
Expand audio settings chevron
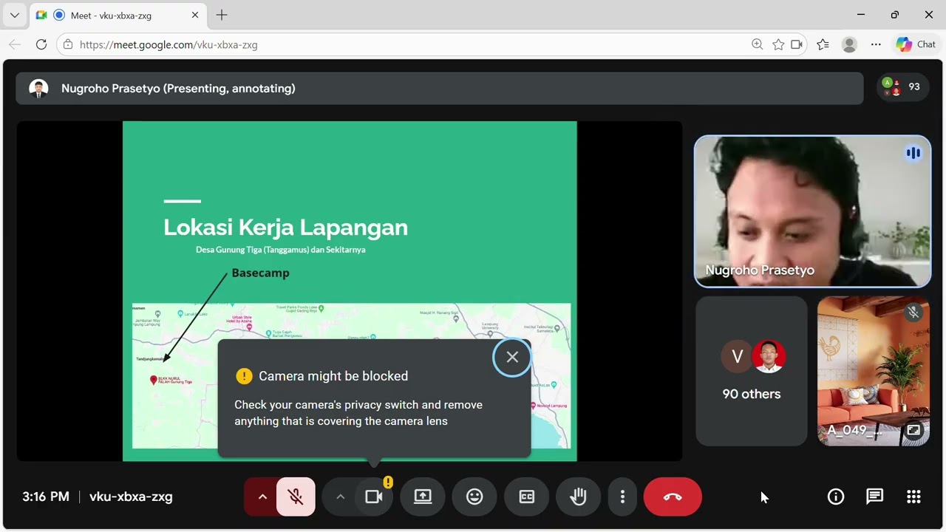point(262,497)
